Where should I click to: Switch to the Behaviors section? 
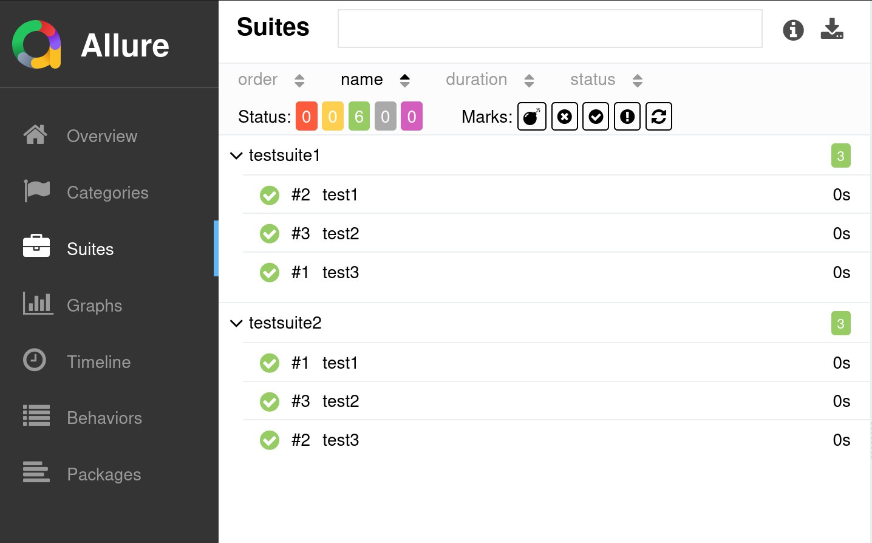[104, 418]
